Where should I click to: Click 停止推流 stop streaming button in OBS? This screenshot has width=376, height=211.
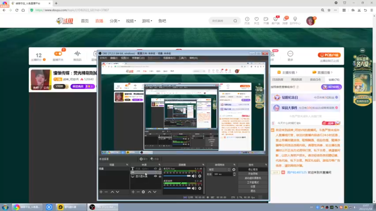click(253, 169)
